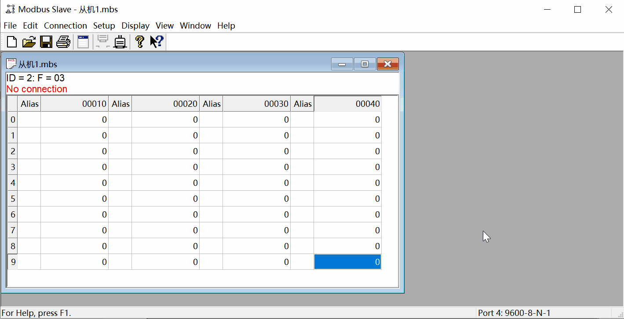Open the Display menu
Image resolution: width=624 pixels, height=319 pixels.
(x=135, y=25)
